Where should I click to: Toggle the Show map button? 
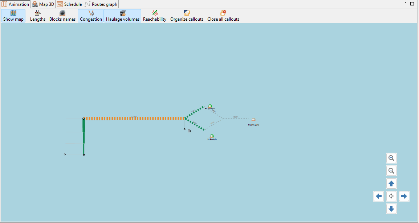click(13, 16)
